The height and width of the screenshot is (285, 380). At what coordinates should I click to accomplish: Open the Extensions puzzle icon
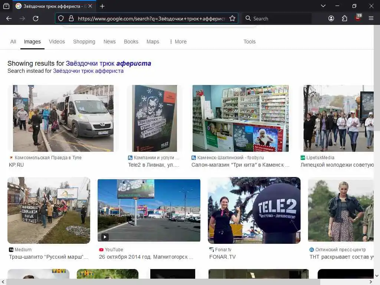pos(344,19)
